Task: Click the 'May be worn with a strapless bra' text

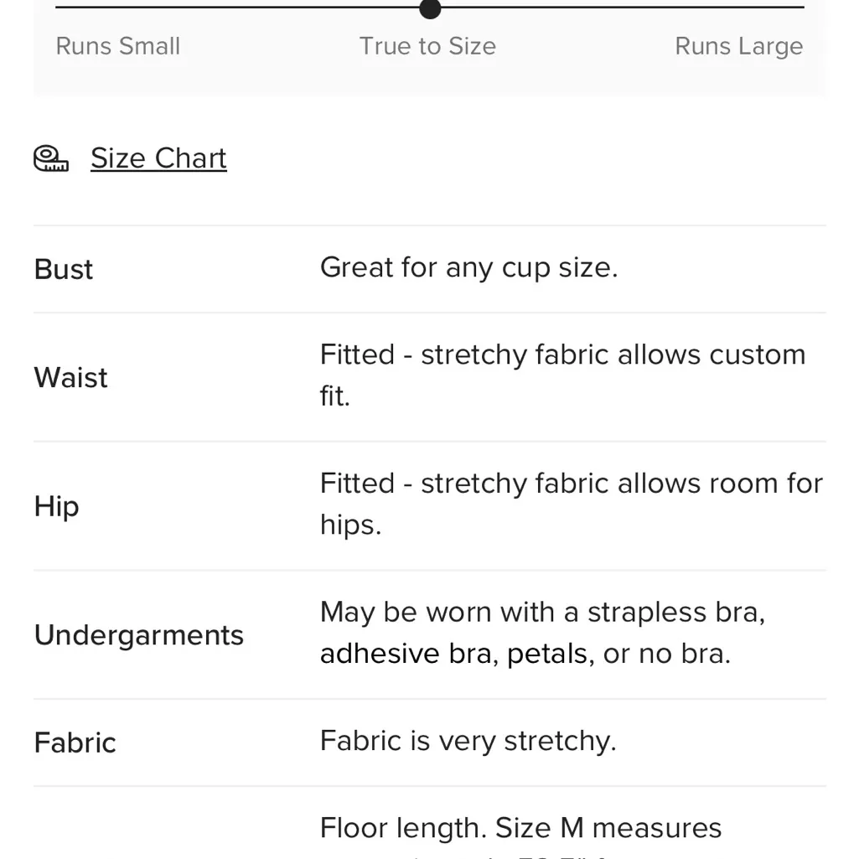Action: [541, 613]
